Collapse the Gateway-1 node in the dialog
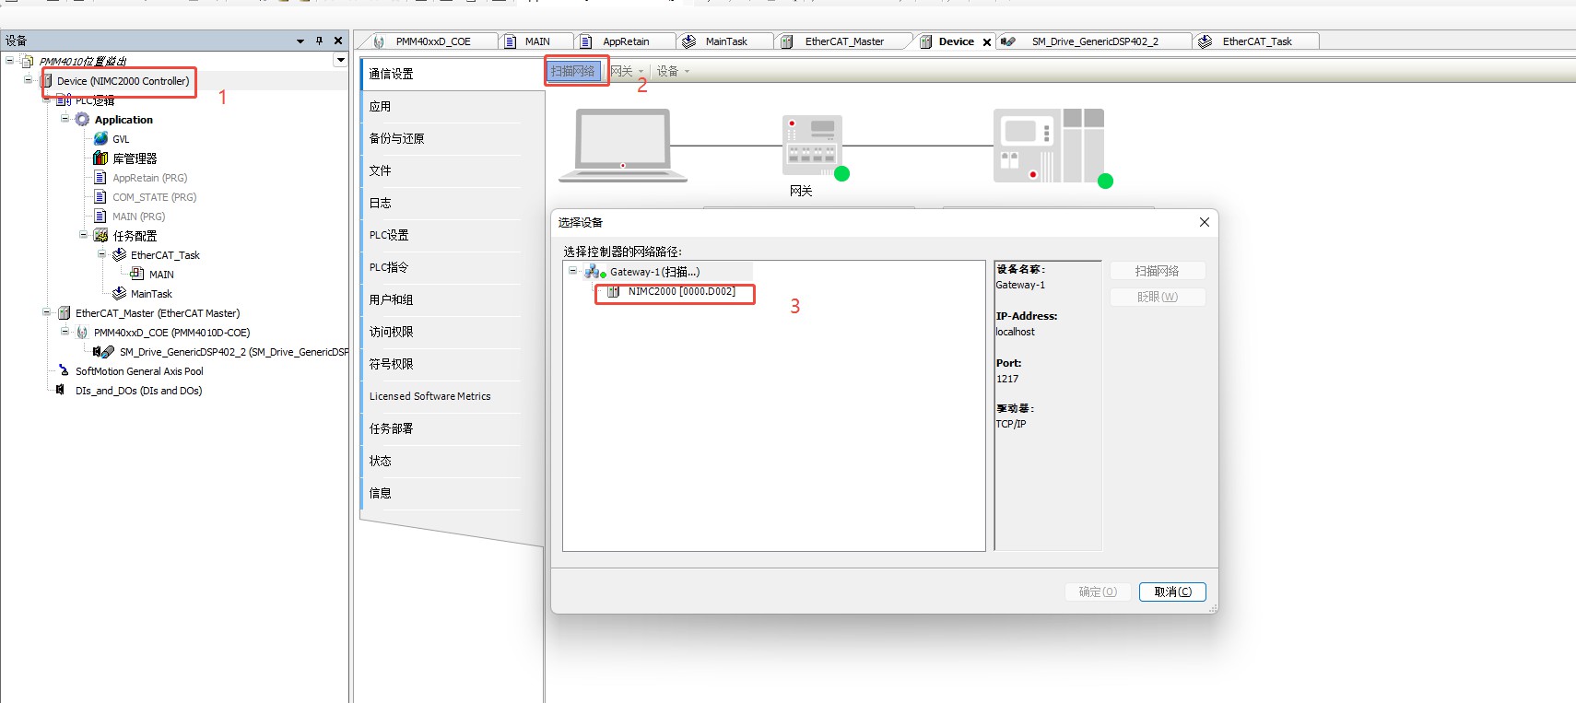 (x=572, y=271)
